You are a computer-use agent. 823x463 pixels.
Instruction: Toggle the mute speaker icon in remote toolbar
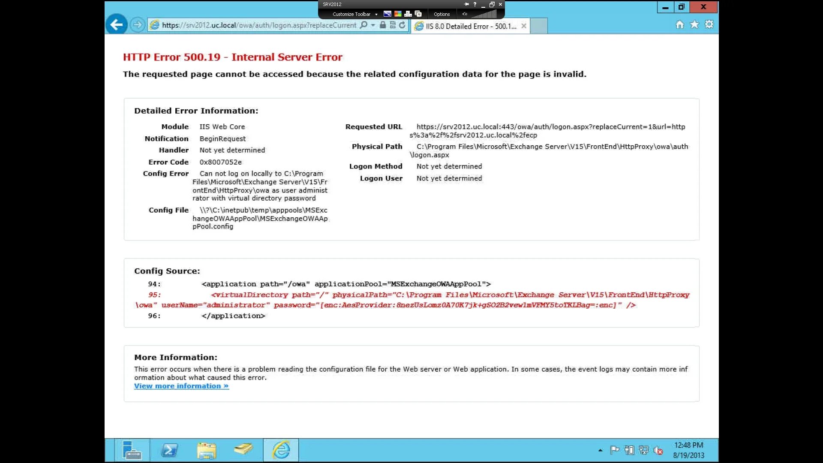click(465, 14)
